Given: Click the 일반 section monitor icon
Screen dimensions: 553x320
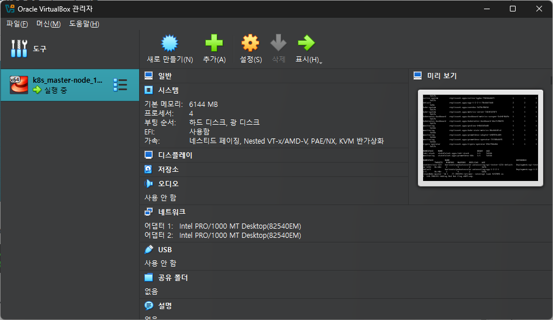Looking at the screenshot, I should click(149, 76).
